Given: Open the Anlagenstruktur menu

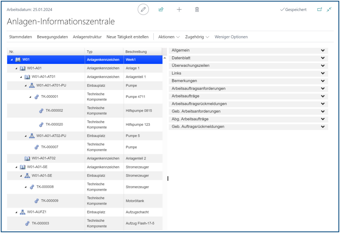Looking at the screenshot, I should click(87, 37).
